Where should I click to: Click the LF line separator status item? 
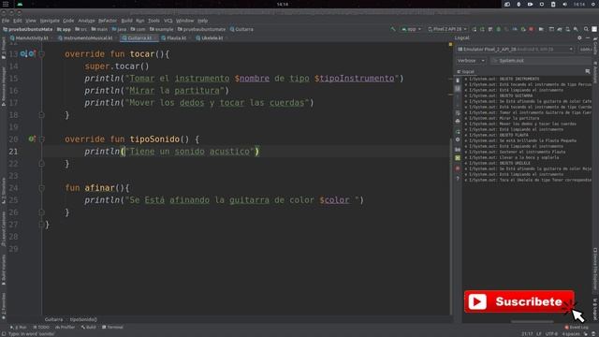click(539, 334)
